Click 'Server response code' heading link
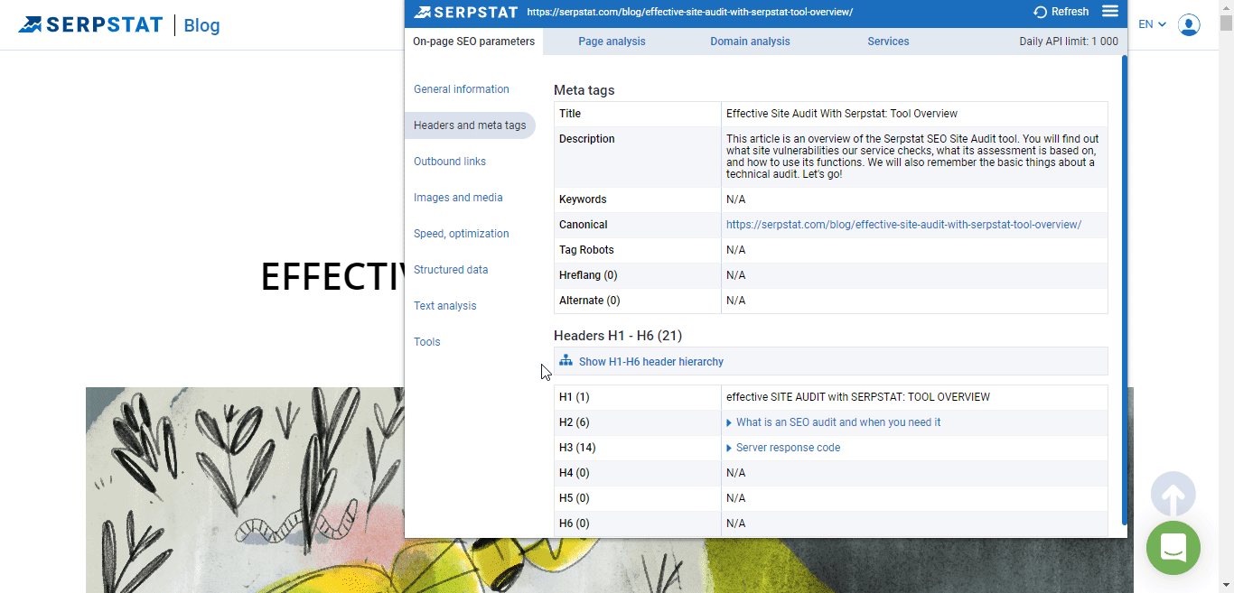 (x=788, y=448)
